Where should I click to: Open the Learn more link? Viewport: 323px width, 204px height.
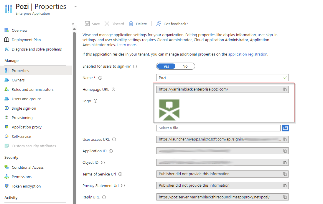pos(126,45)
